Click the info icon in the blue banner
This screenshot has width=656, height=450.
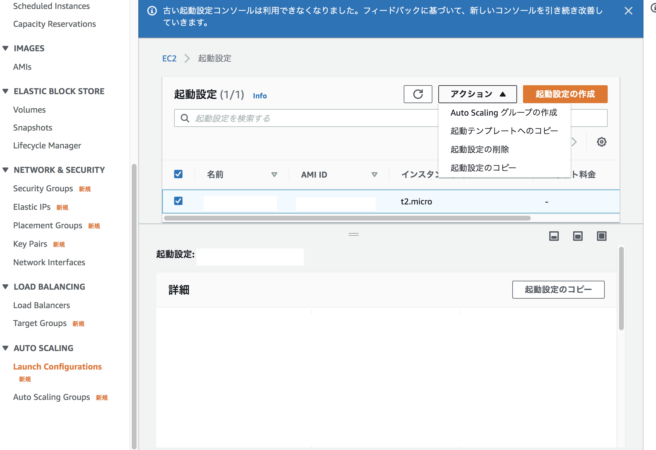tap(152, 11)
